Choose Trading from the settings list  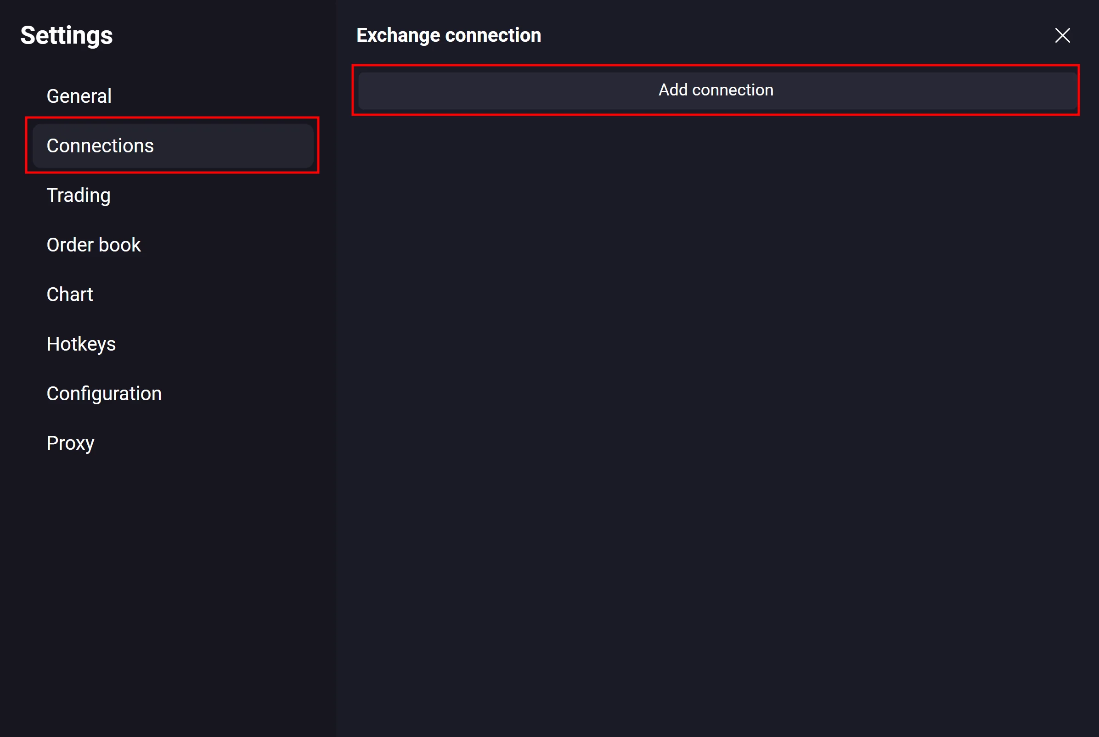point(79,195)
